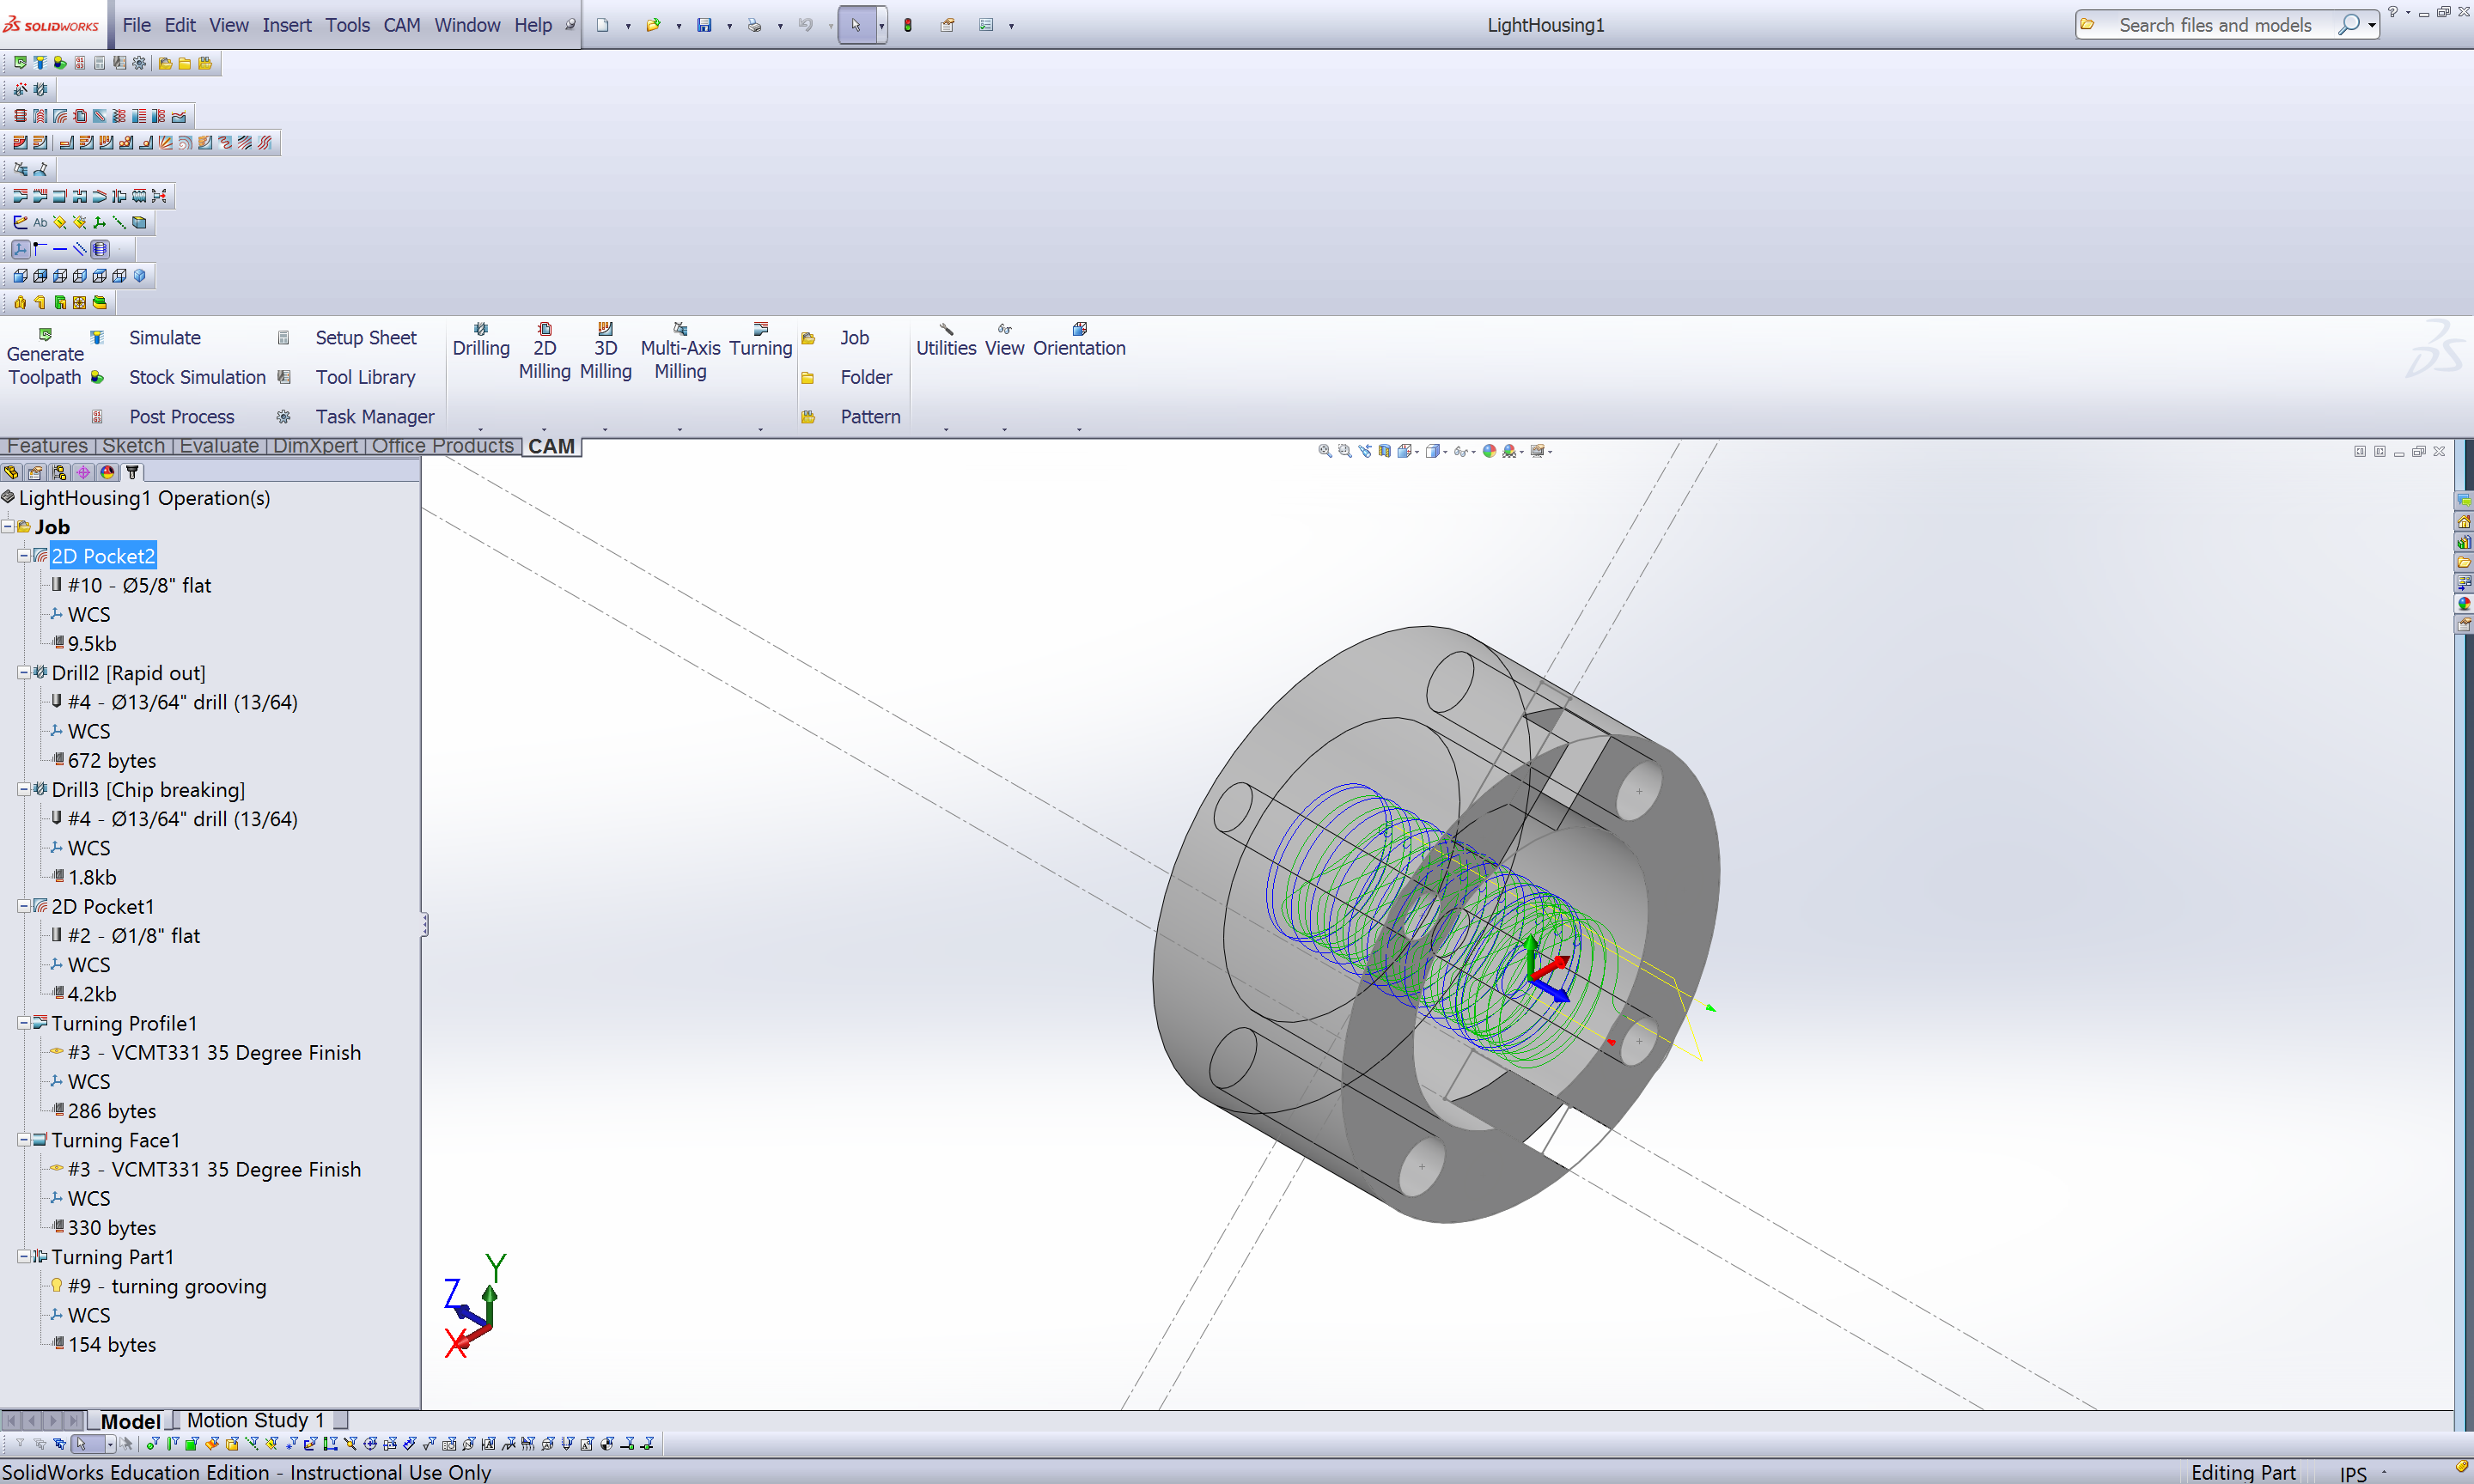
Task: Open the CAM menu in the menu bar
Action: (402, 25)
